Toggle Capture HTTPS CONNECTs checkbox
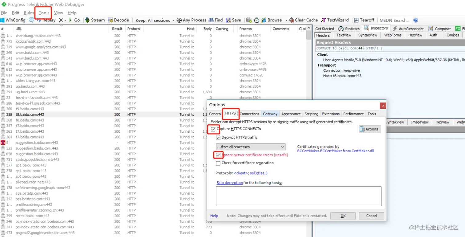The width and height of the screenshot is (465, 237). 213,129
